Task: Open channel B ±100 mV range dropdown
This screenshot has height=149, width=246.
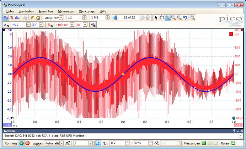Action: coord(72,25)
